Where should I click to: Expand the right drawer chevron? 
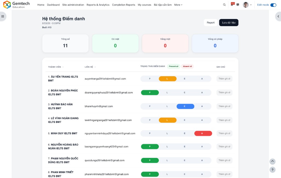(x=278, y=16)
